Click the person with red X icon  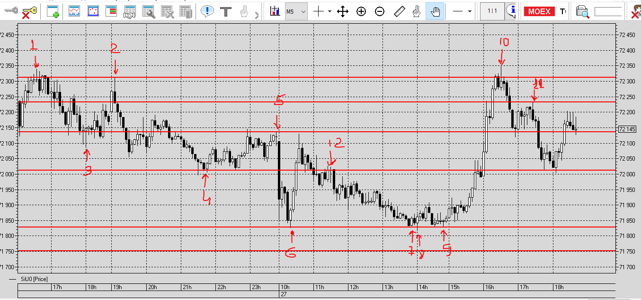636,12
